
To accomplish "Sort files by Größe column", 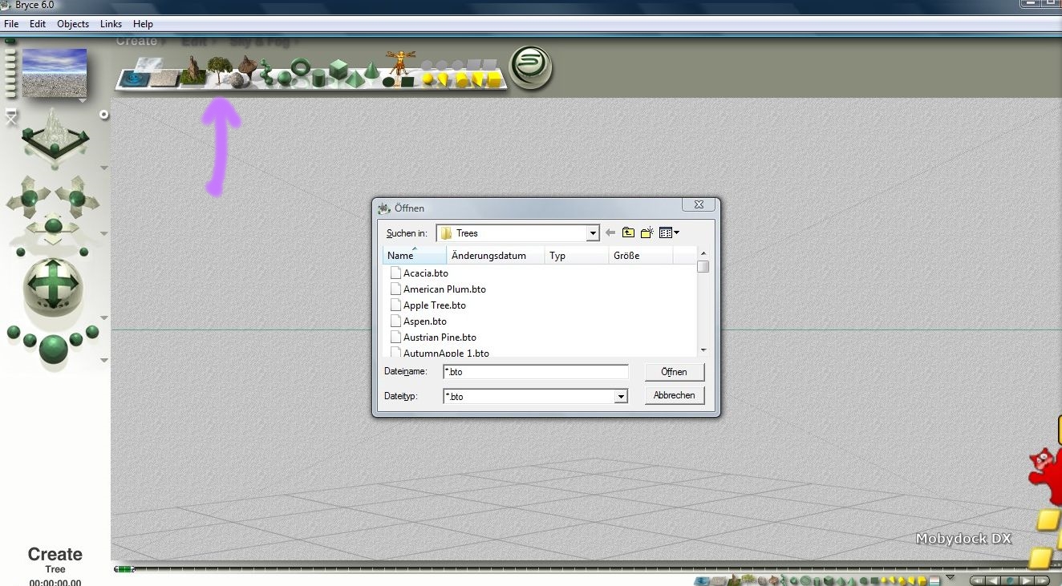I will [641, 256].
